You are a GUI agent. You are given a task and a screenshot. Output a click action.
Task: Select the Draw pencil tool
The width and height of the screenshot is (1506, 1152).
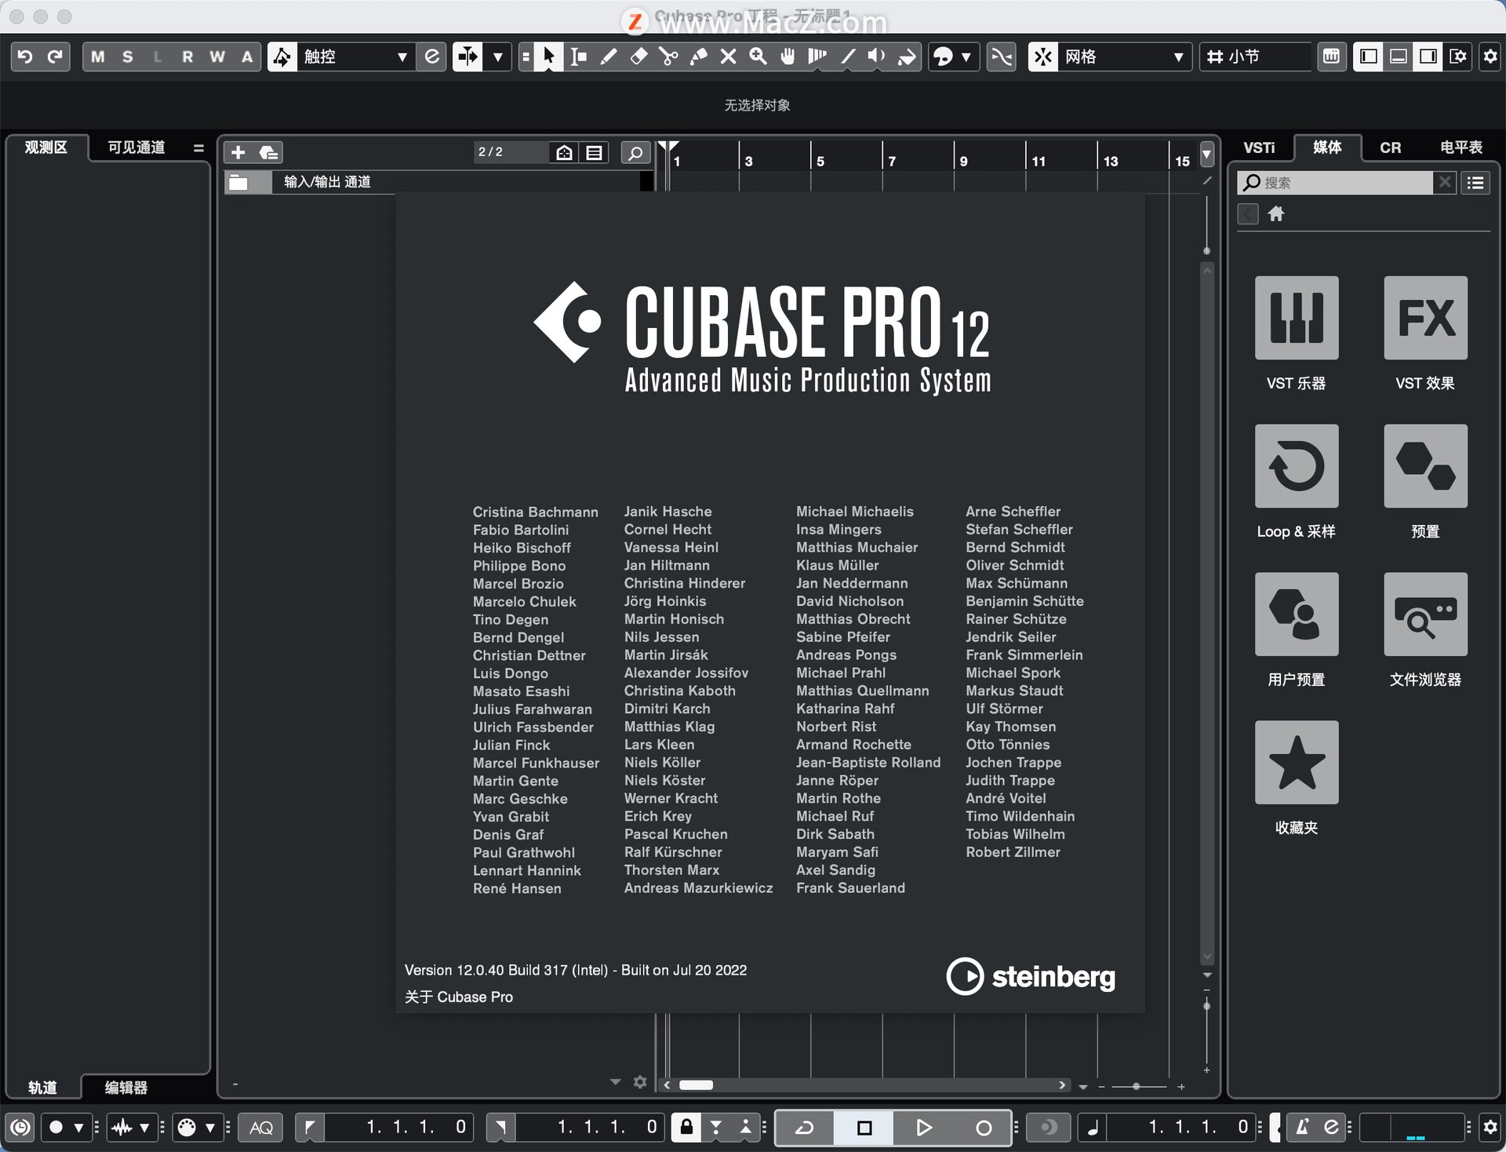point(609,57)
